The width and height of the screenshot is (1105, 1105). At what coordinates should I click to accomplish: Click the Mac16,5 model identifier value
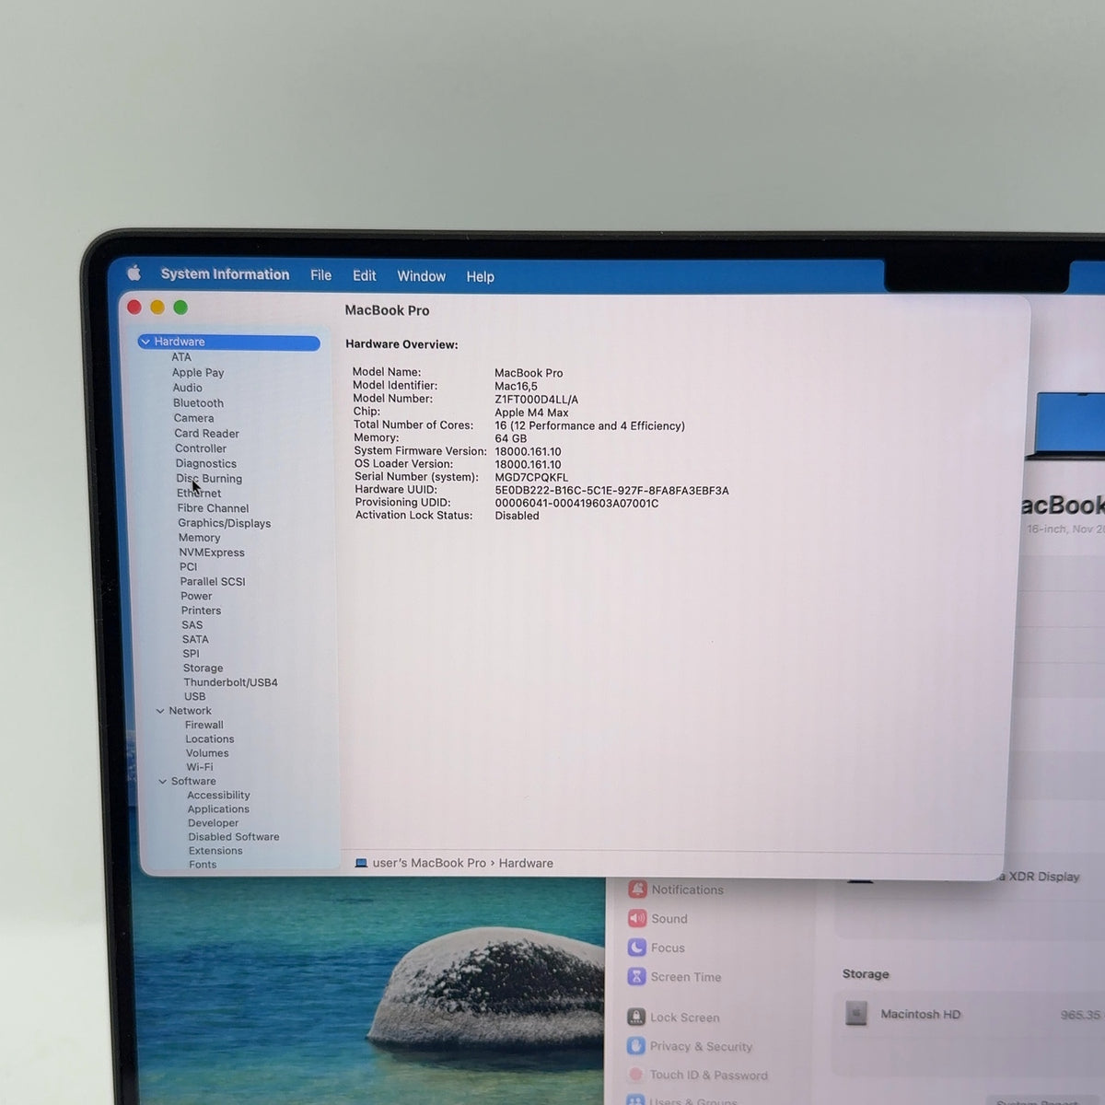tap(516, 387)
